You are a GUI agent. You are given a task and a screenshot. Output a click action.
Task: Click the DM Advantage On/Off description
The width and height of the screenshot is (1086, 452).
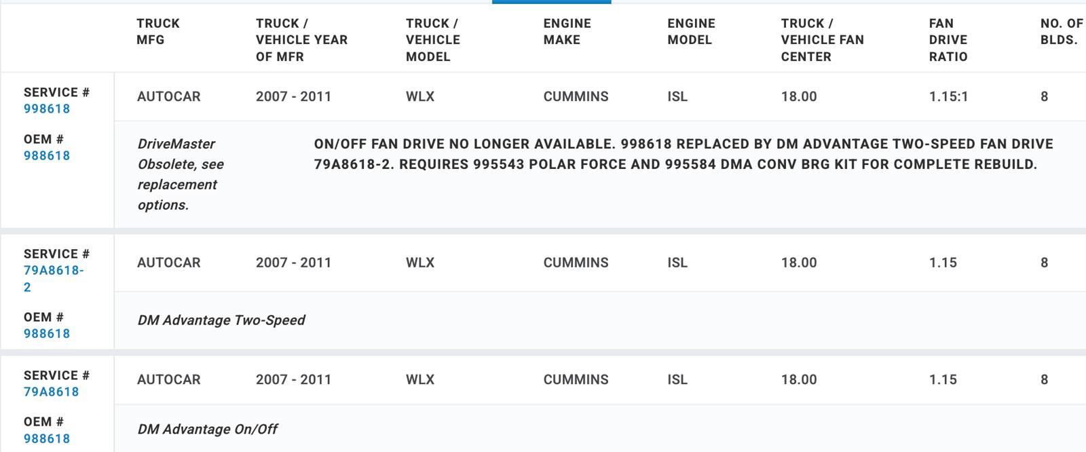point(208,429)
